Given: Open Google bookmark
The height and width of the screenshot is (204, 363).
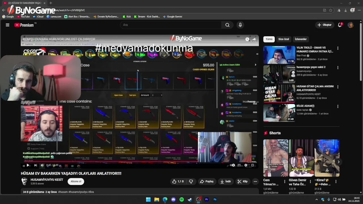Looking at the screenshot, I should [x=8, y=16].
